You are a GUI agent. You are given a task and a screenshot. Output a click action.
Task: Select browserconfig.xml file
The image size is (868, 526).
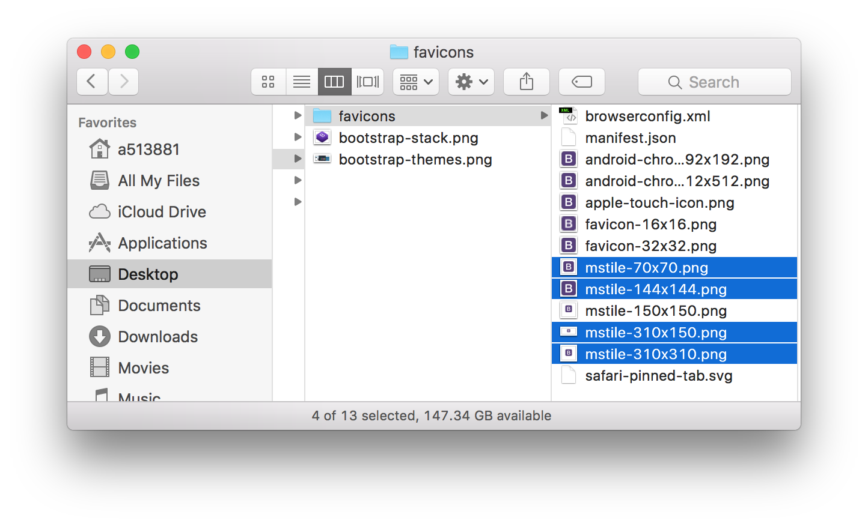(x=674, y=116)
